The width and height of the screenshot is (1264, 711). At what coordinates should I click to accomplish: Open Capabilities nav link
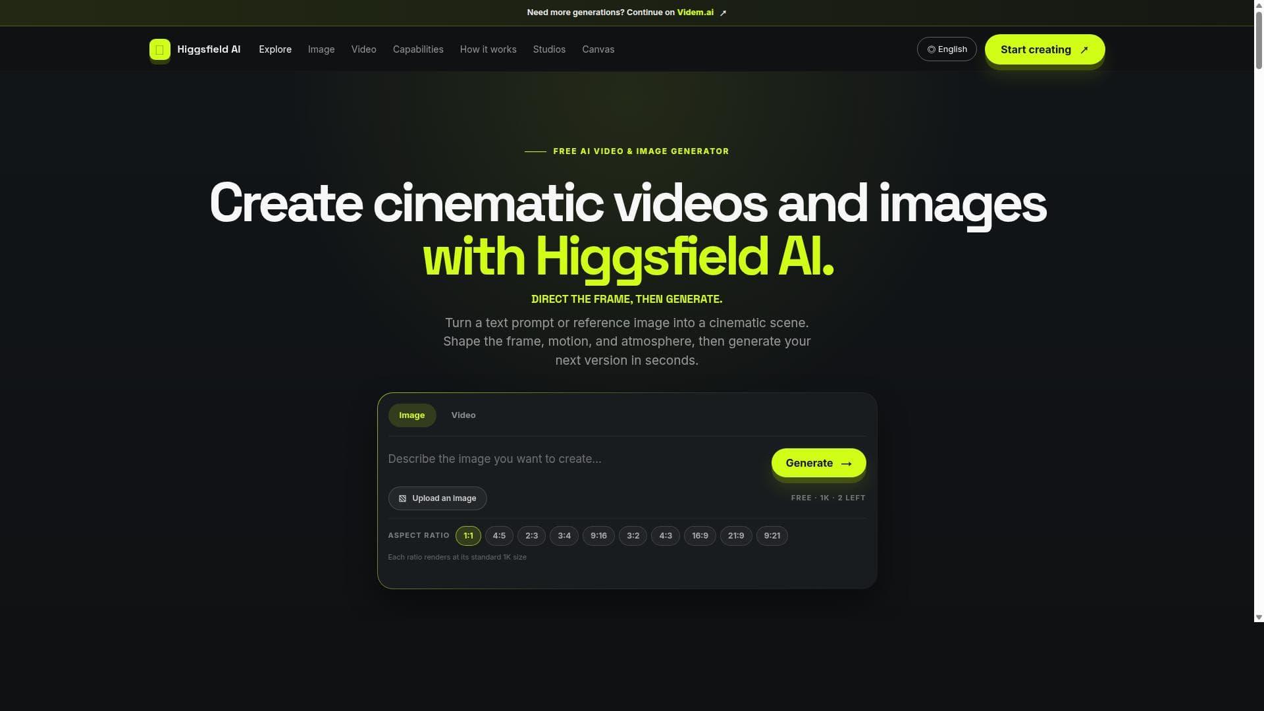tap(418, 49)
